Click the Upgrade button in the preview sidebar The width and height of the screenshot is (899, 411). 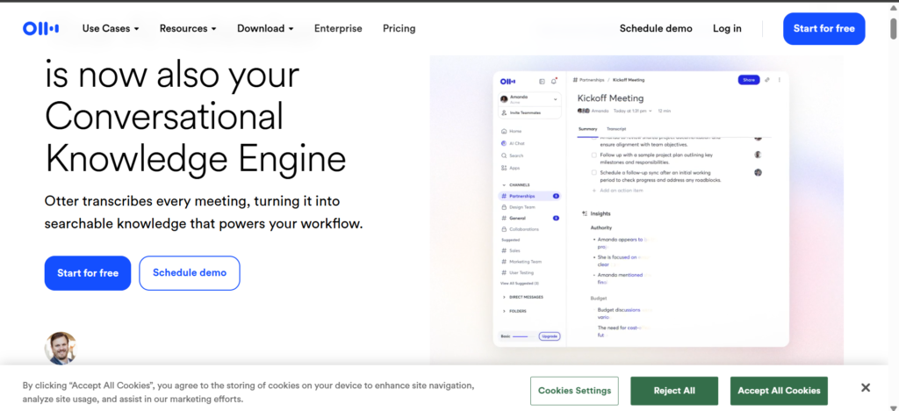pyautogui.click(x=550, y=335)
